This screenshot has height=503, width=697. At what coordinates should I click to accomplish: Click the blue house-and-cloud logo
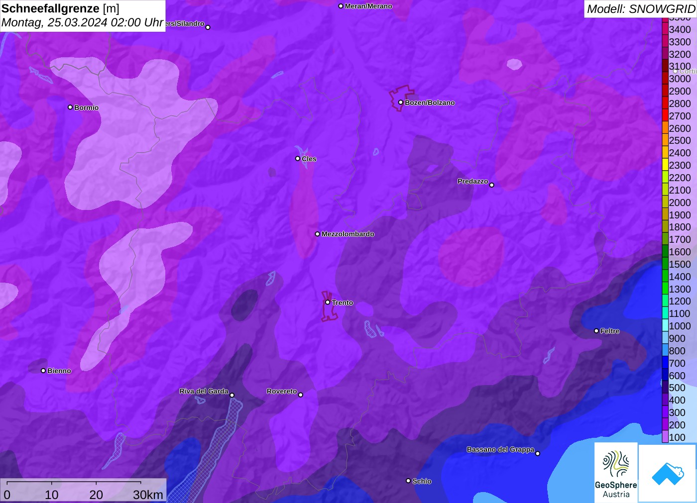coord(667,473)
